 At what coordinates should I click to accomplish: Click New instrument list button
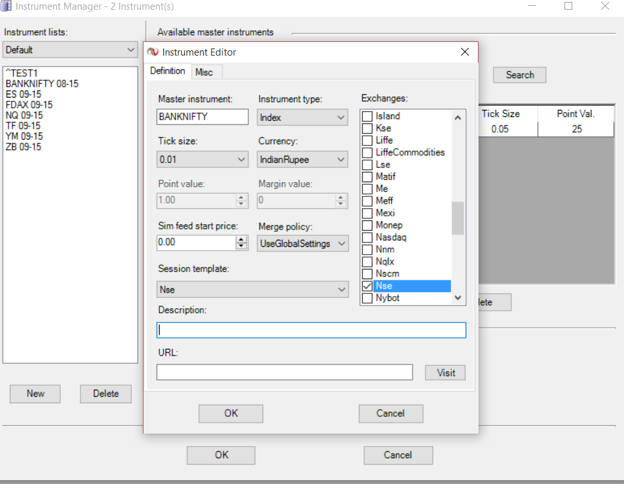tap(35, 394)
